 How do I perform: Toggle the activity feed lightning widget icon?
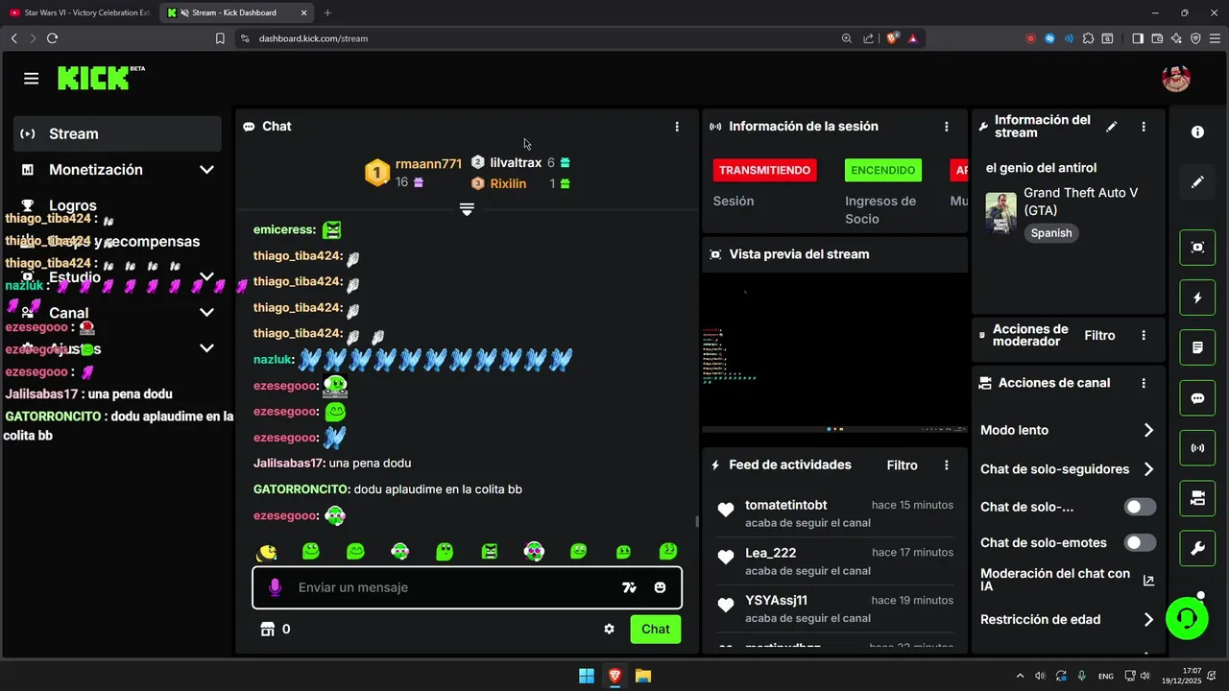click(1197, 298)
